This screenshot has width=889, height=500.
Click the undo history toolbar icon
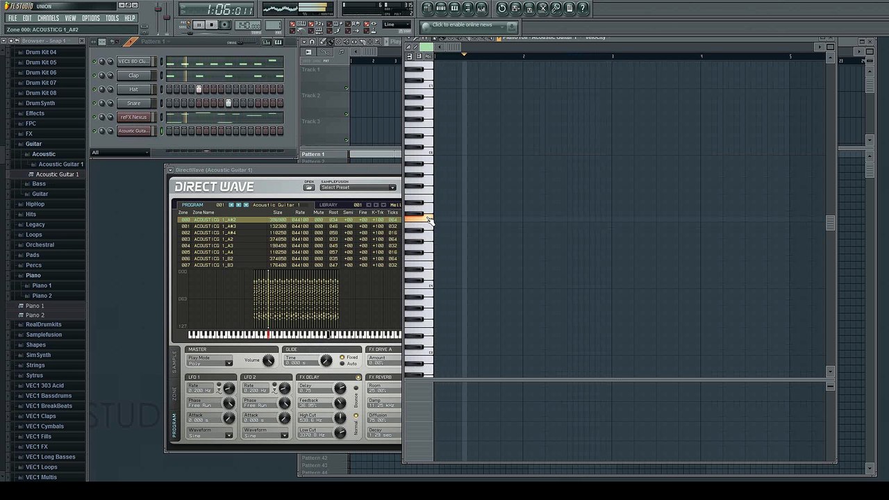pyautogui.click(x=502, y=8)
